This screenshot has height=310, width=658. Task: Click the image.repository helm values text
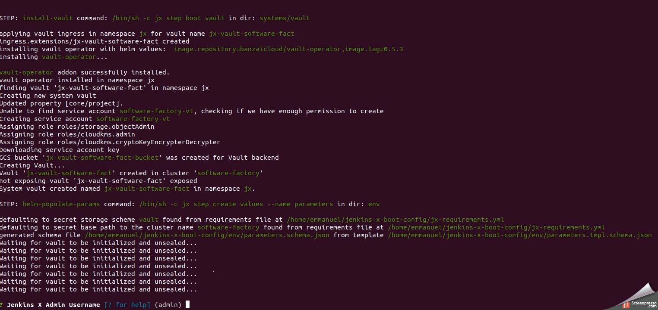click(x=288, y=49)
